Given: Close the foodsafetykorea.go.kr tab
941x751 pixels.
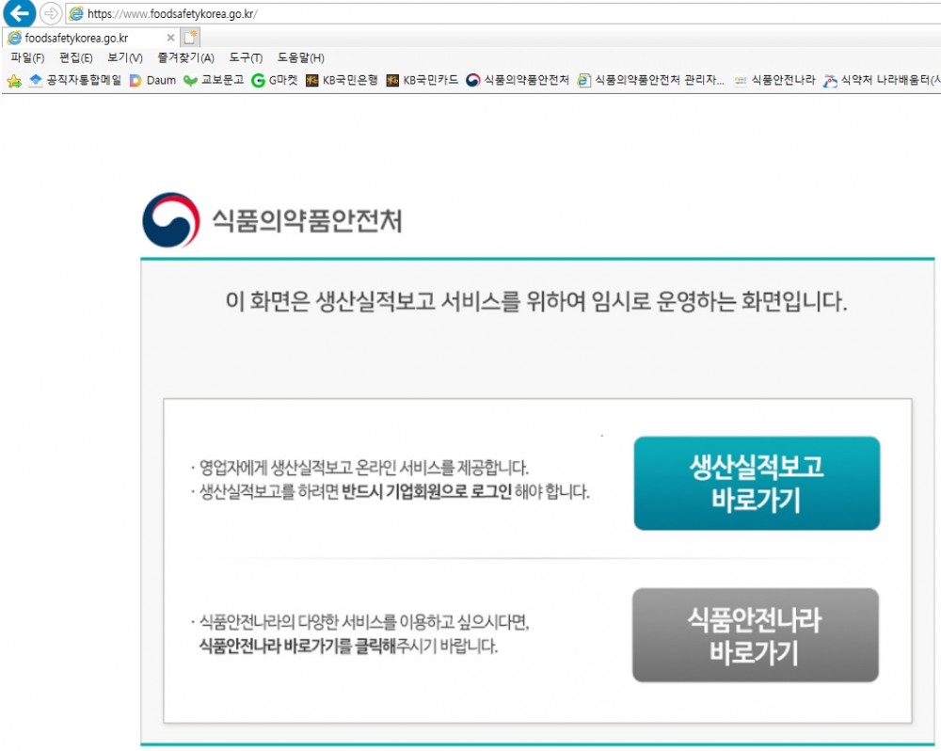Looking at the screenshot, I should click(170, 38).
